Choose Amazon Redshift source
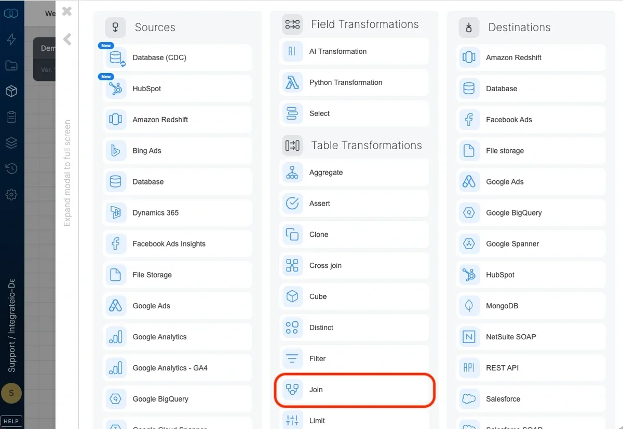 click(x=178, y=120)
